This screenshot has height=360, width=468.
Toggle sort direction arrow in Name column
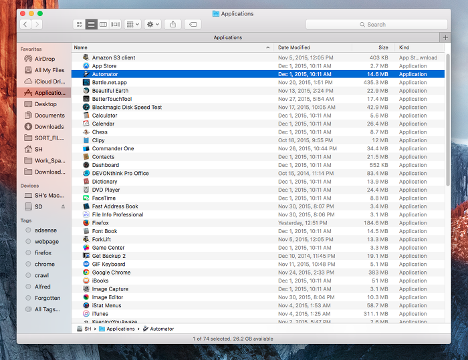click(267, 47)
